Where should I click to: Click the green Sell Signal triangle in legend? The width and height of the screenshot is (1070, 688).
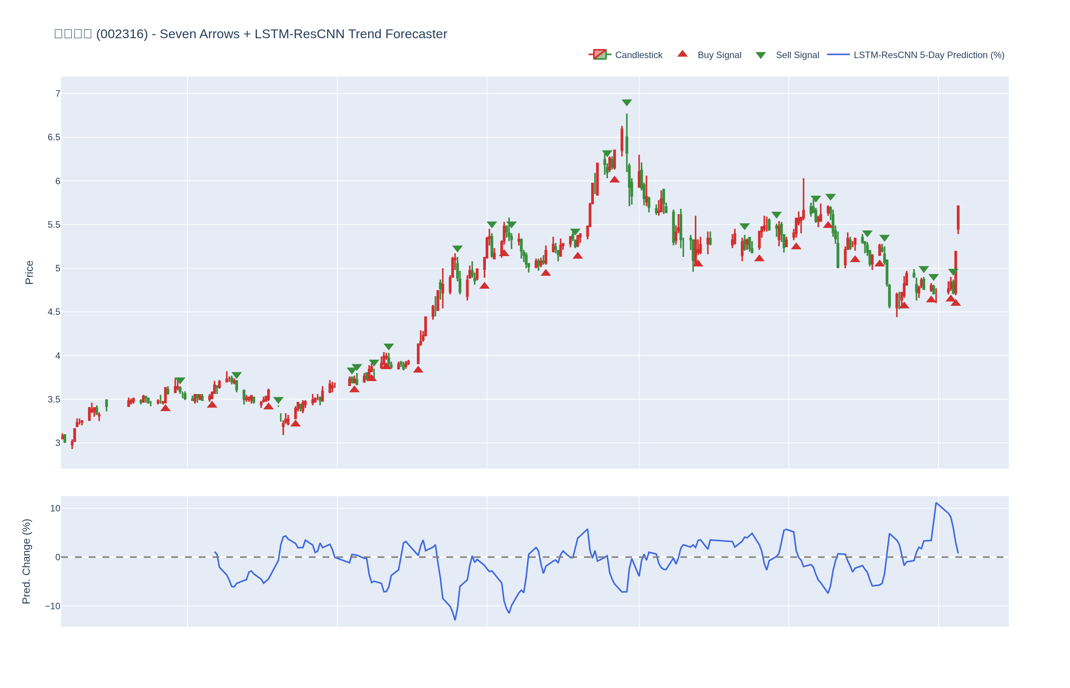760,55
